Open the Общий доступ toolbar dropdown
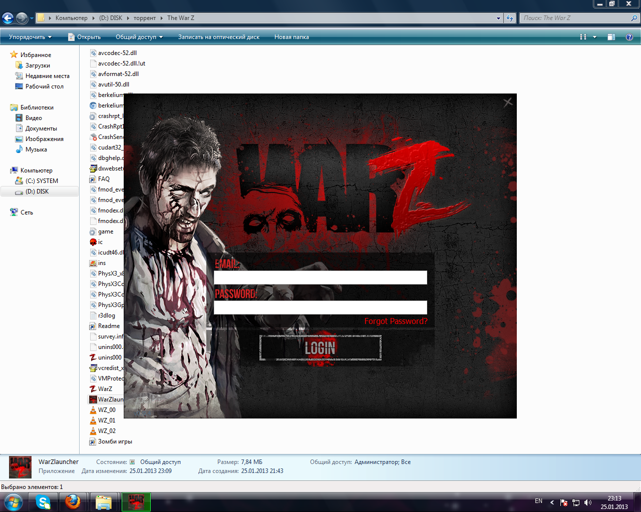The width and height of the screenshot is (641, 512). (139, 37)
